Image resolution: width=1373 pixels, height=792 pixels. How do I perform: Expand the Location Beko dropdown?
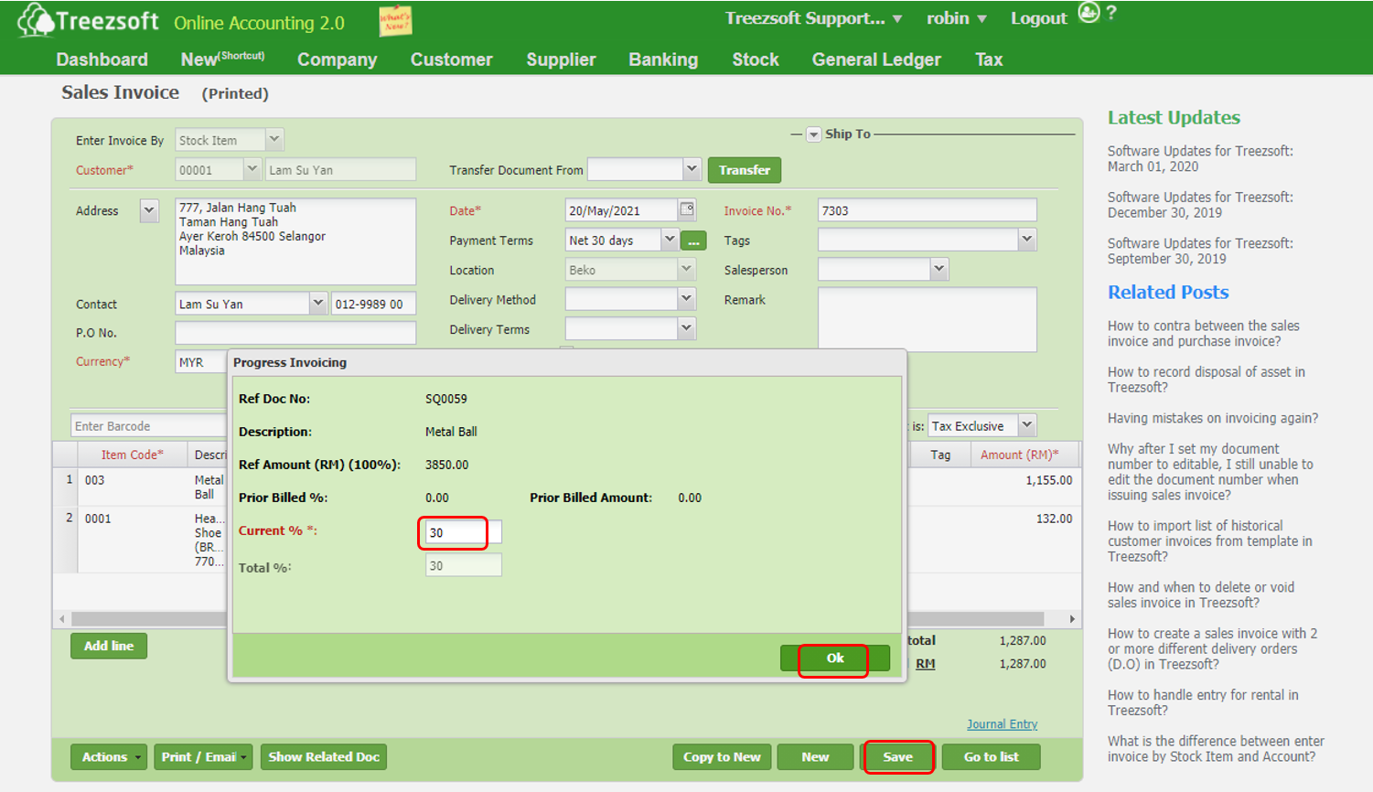click(686, 270)
